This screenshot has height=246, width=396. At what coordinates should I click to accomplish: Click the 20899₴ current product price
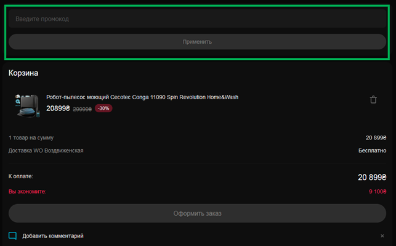[x=58, y=109]
